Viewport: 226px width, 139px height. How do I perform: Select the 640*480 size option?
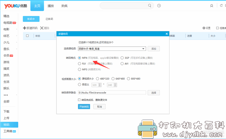pyautogui.click(x=113, y=79)
